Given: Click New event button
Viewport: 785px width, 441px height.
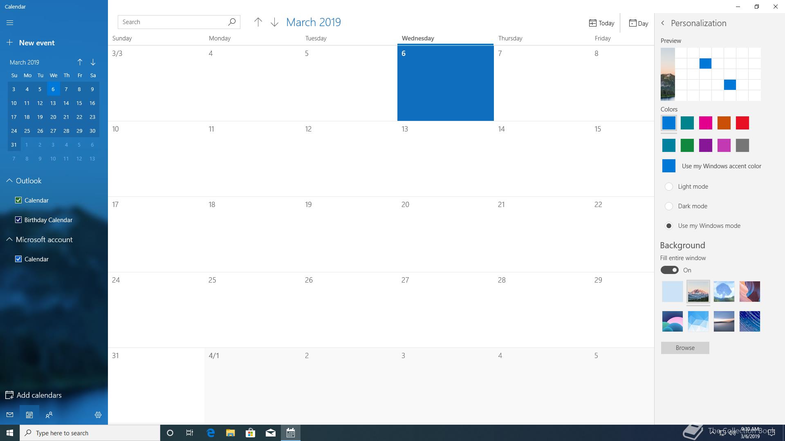Looking at the screenshot, I should [31, 42].
